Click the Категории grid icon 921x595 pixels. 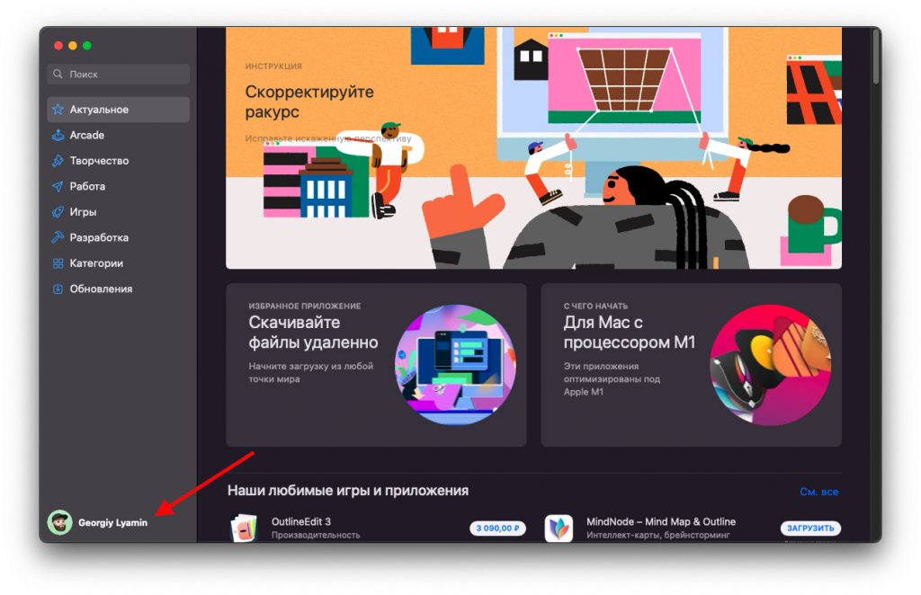tap(58, 263)
